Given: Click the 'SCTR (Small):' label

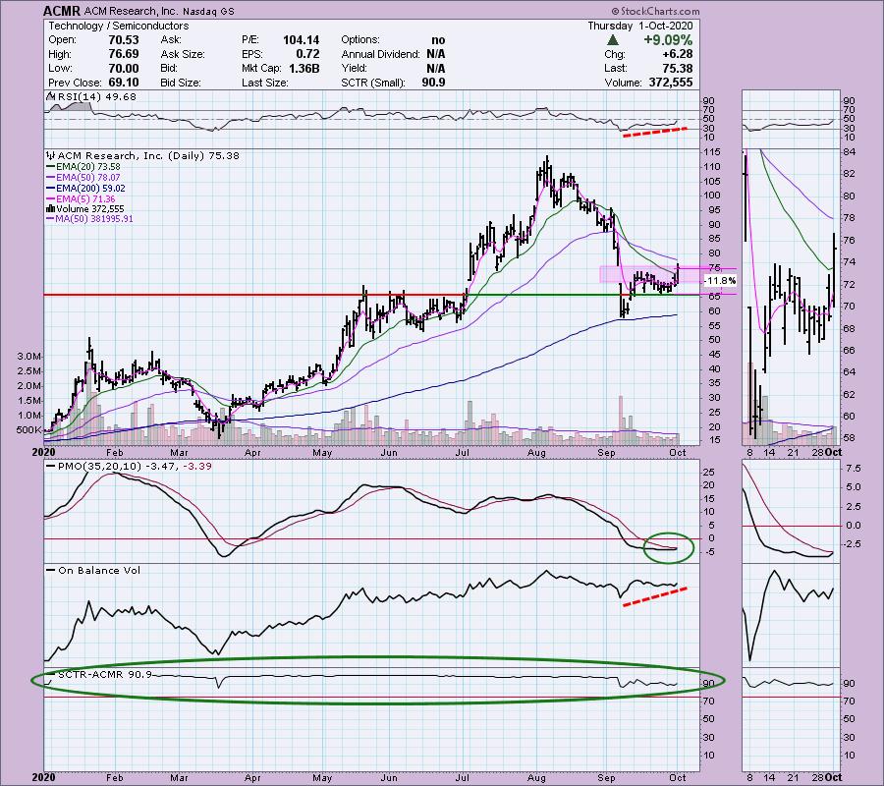Looking at the screenshot, I should coord(372,83).
